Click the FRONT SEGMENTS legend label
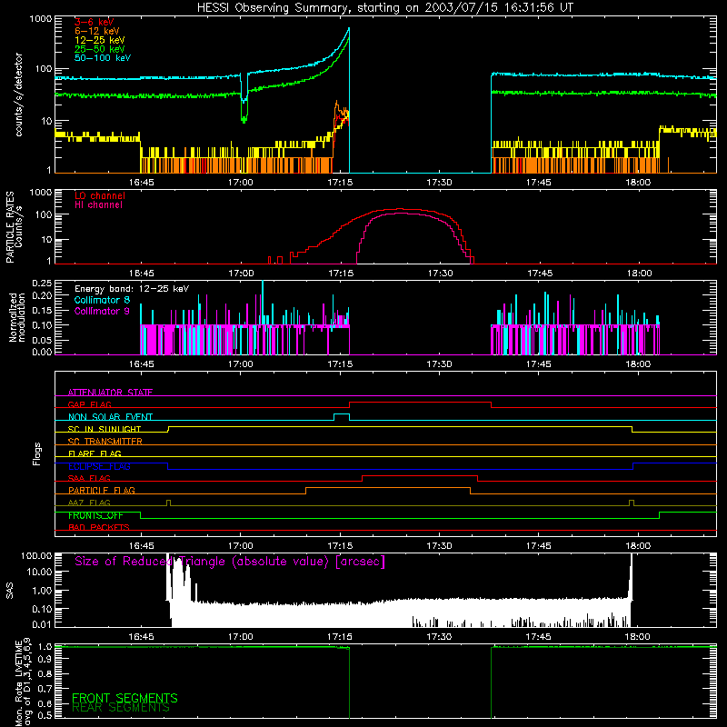Viewport: 727px width, 727px height. point(124,698)
